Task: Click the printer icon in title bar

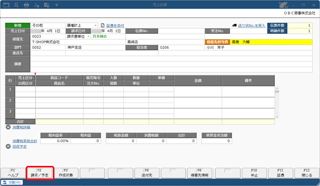Action: (26, 5)
